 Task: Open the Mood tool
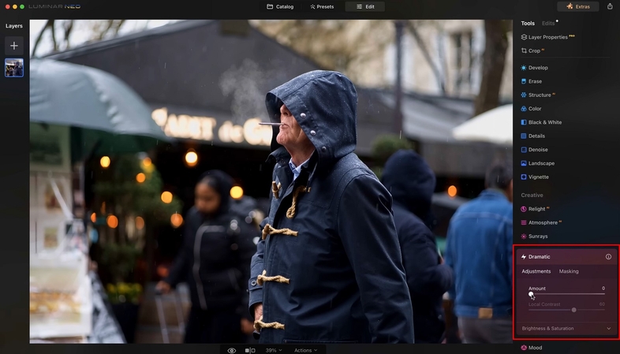(x=532, y=348)
